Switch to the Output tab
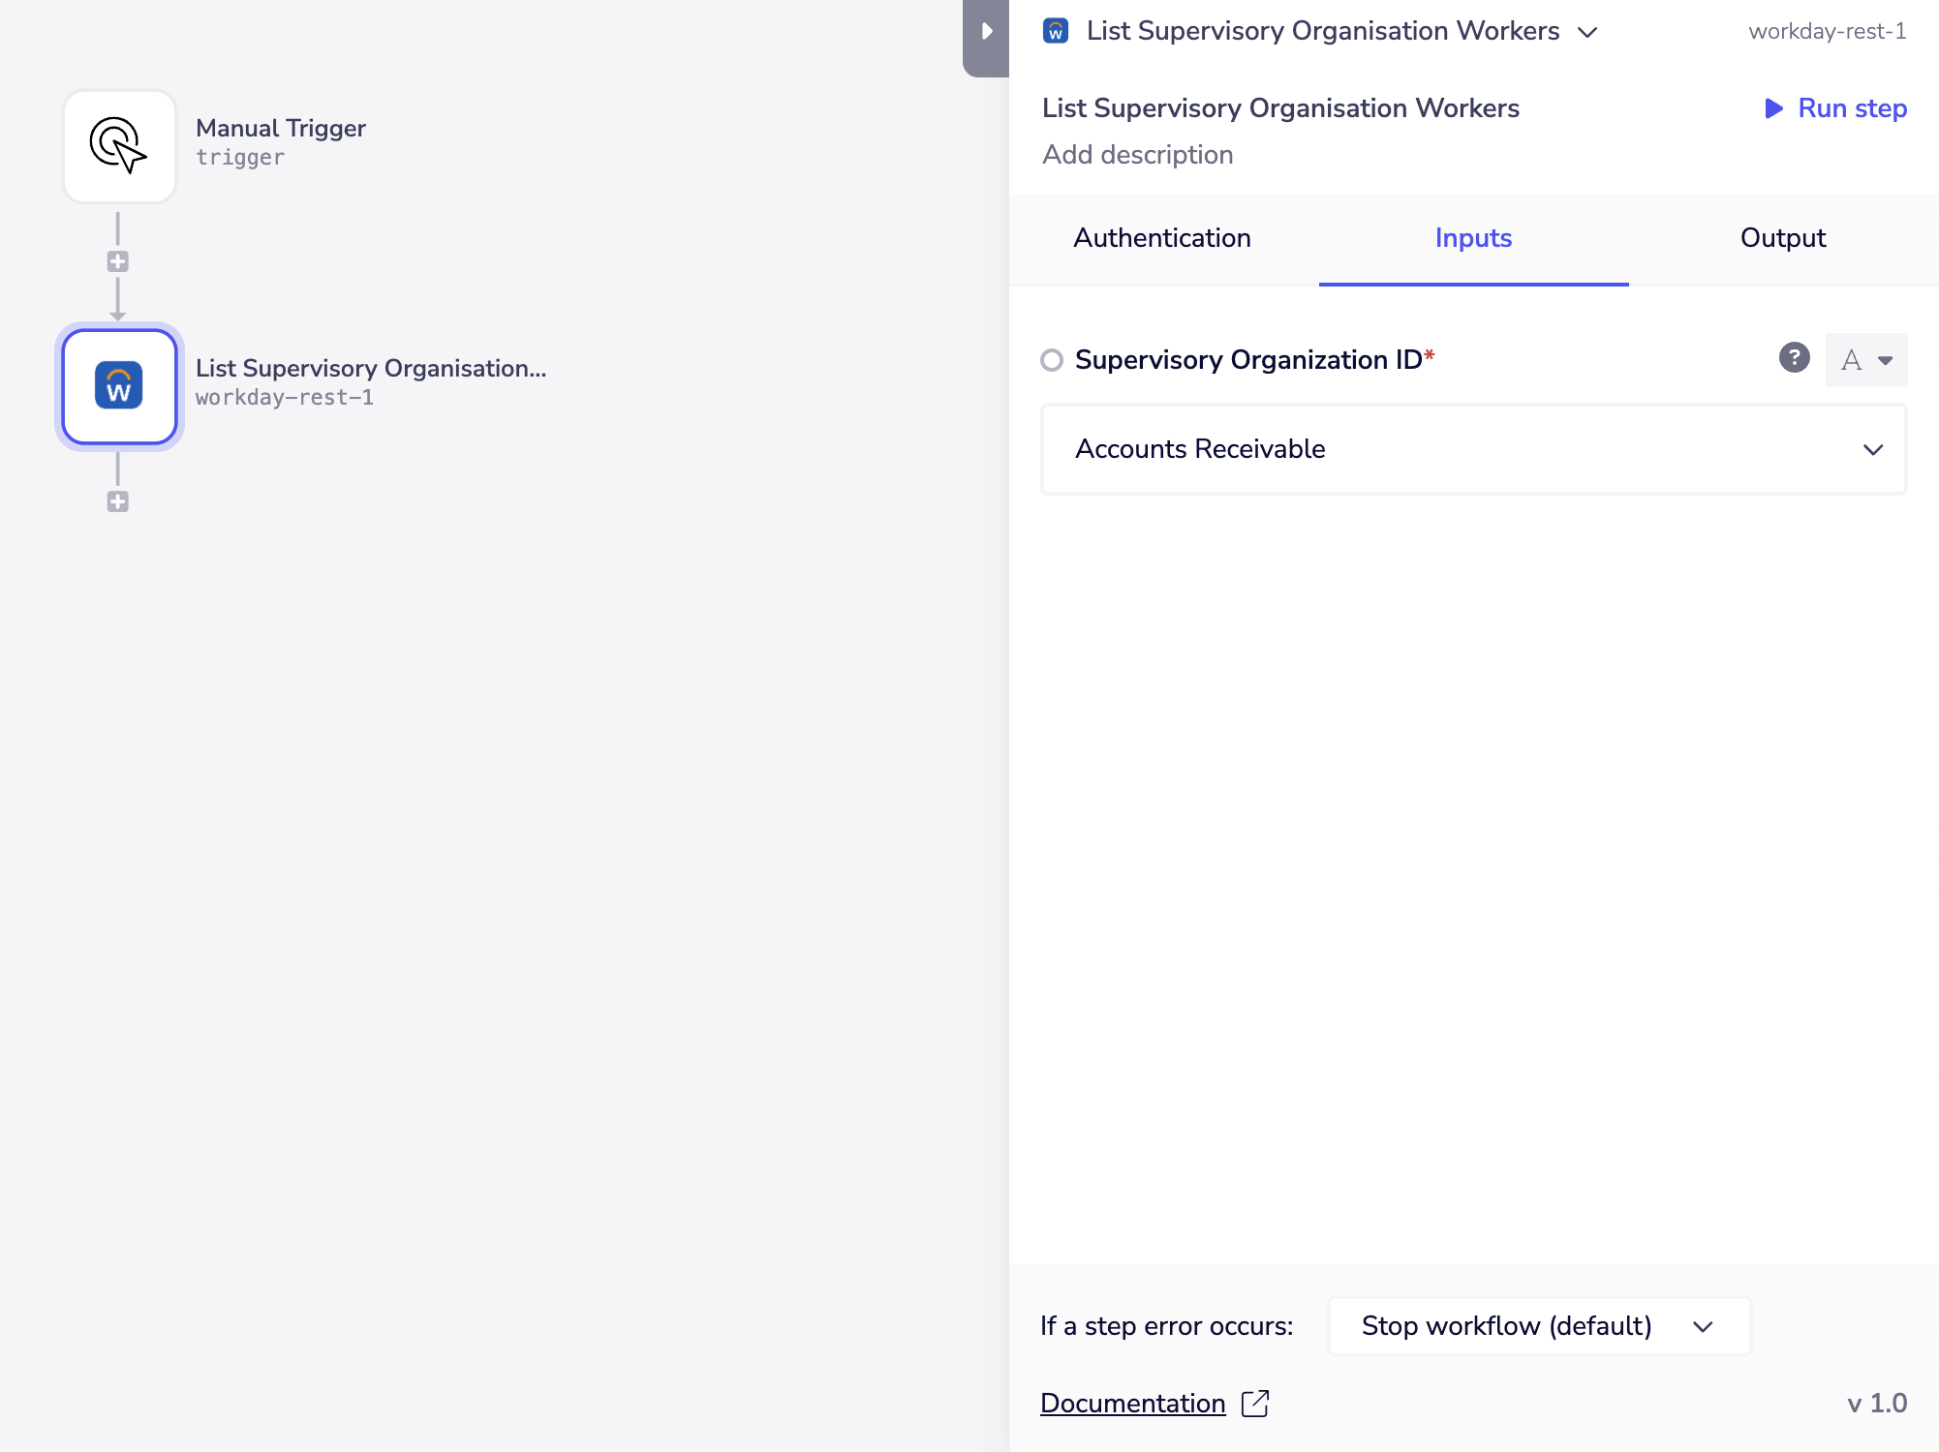The width and height of the screenshot is (1939, 1452). coord(1782,238)
